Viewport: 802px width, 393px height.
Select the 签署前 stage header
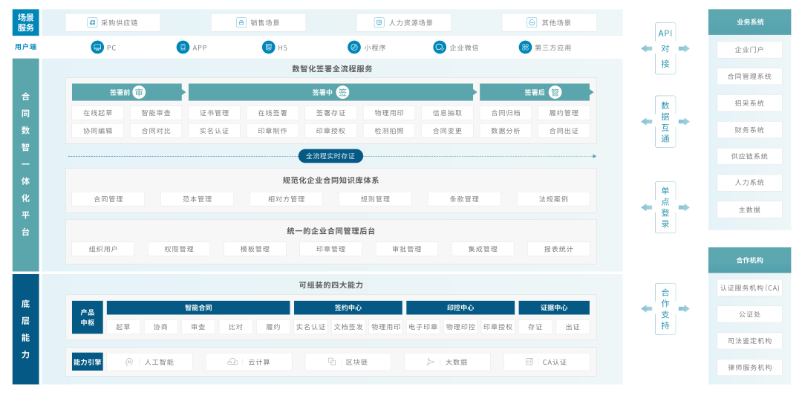[127, 92]
